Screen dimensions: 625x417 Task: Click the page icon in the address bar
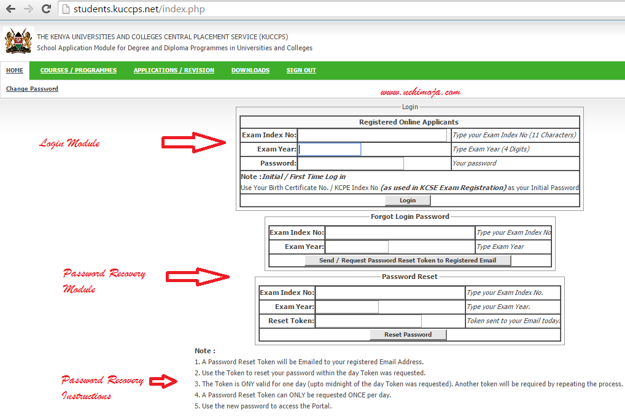[x=66, y=9]
